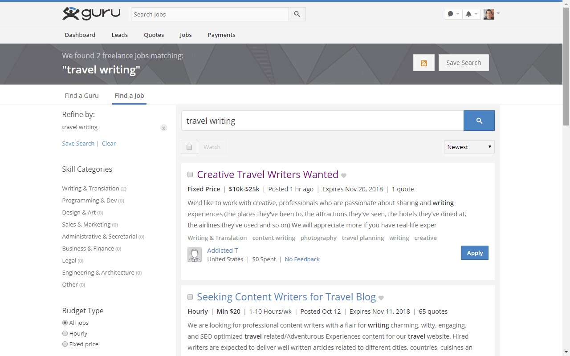
Task: Filter by Writing & Translation category
Action: point(91,188)
